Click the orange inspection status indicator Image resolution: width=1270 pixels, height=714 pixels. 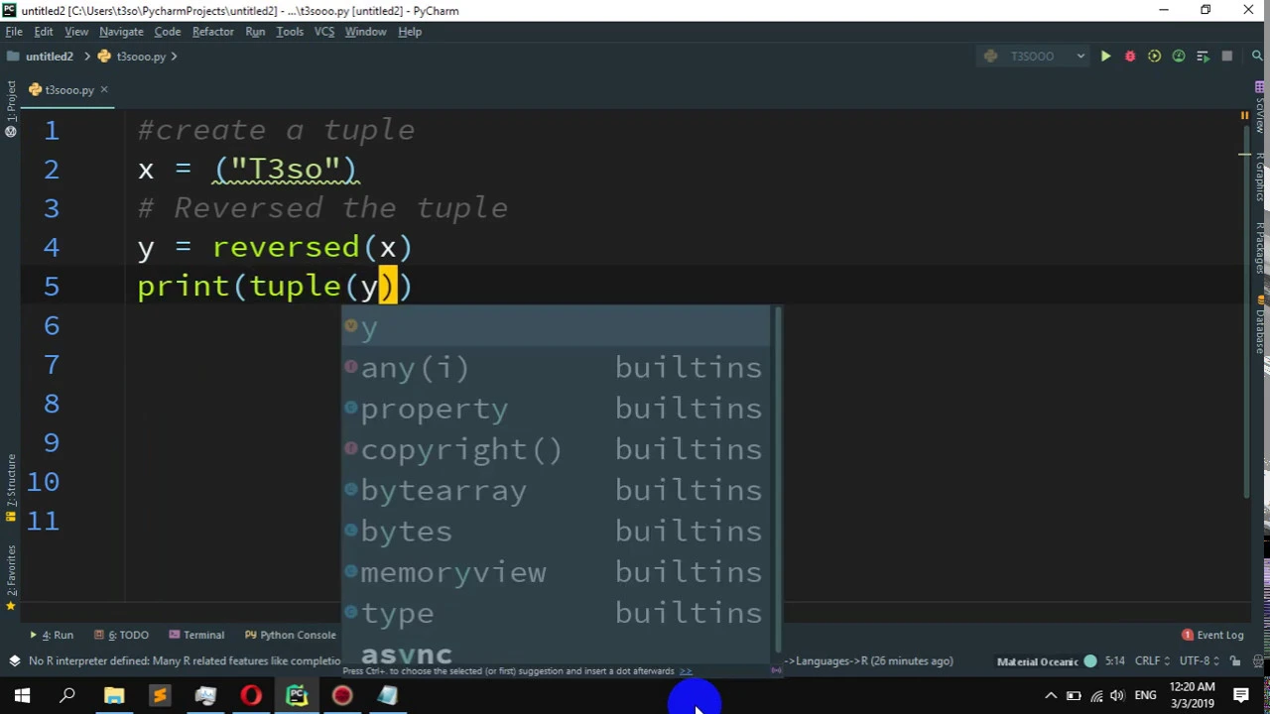(1244, 115)
